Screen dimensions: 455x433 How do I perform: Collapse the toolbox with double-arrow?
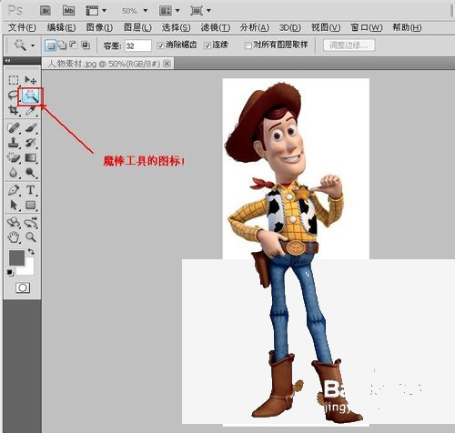coord(7,61)
